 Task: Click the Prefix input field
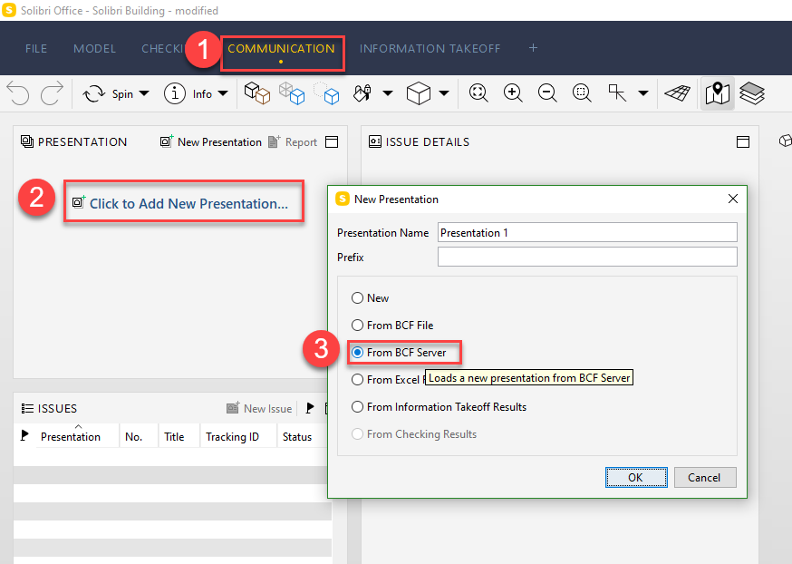587,257
